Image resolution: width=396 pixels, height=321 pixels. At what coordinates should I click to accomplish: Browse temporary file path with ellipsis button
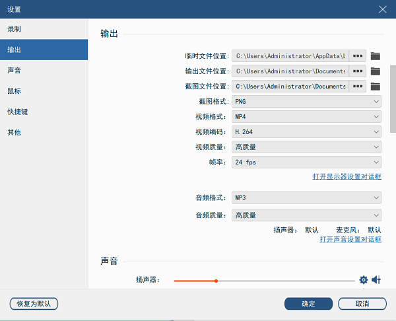click(x=358, y=56)
